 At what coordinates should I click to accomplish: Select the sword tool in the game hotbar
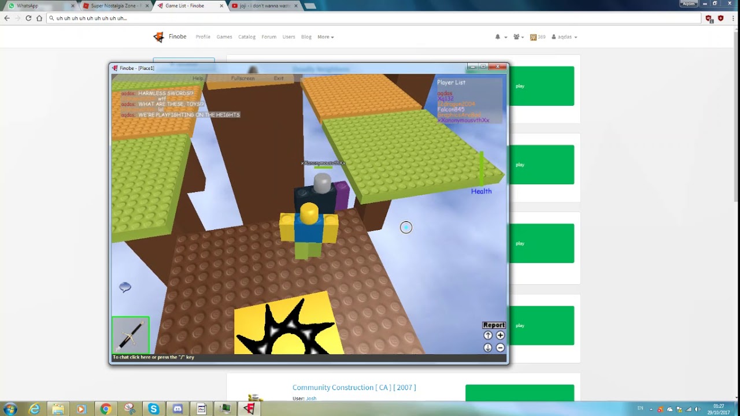tap(131, 335)
